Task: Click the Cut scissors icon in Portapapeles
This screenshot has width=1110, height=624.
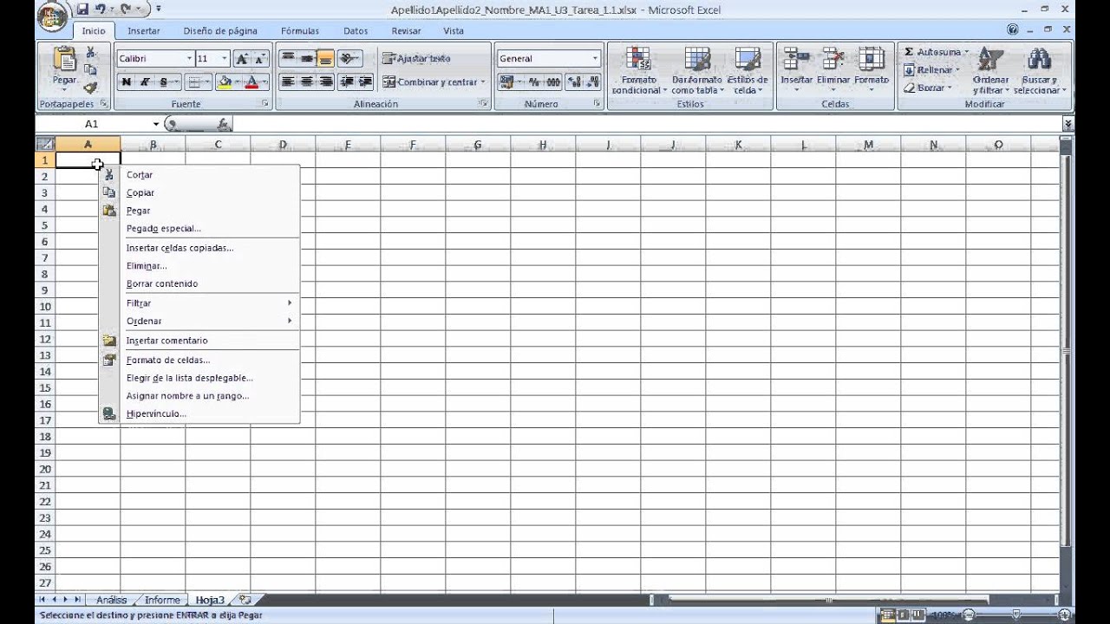Action: pos(90,54)
